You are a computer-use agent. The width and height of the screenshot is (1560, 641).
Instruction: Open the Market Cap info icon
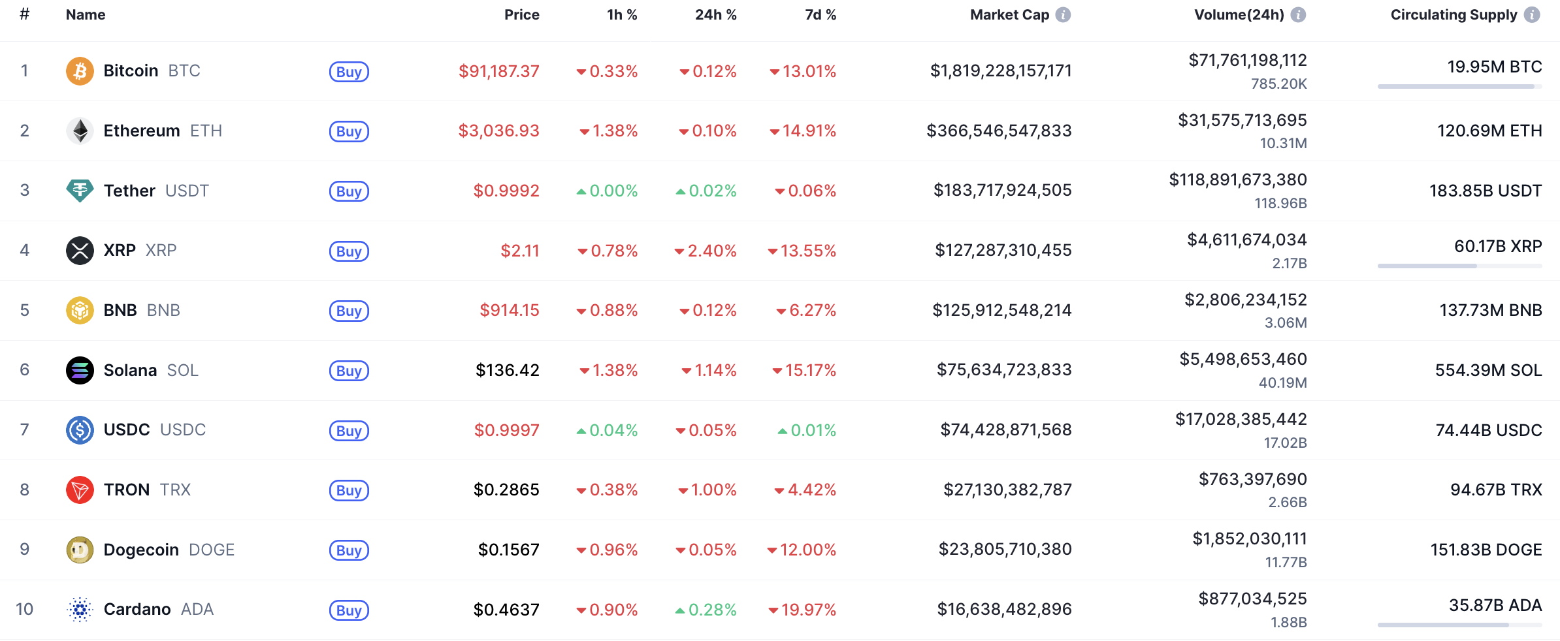coord(1064,15)
